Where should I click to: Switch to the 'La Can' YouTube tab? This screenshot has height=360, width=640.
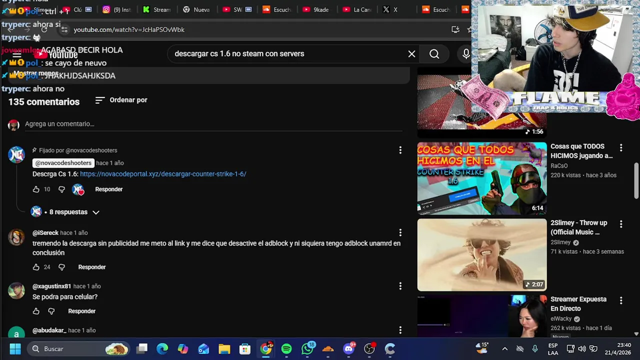pos(356,9)
